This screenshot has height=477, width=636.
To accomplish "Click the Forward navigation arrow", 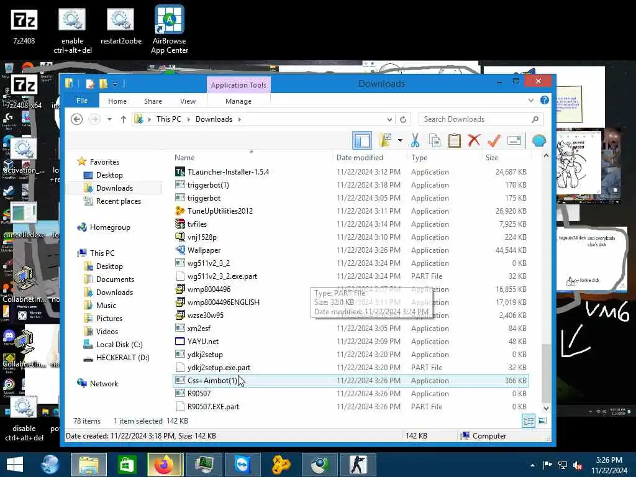I will pyautogui.click(x=94, y=119).
